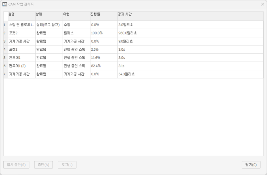Click the 수정 type cell

76,25
